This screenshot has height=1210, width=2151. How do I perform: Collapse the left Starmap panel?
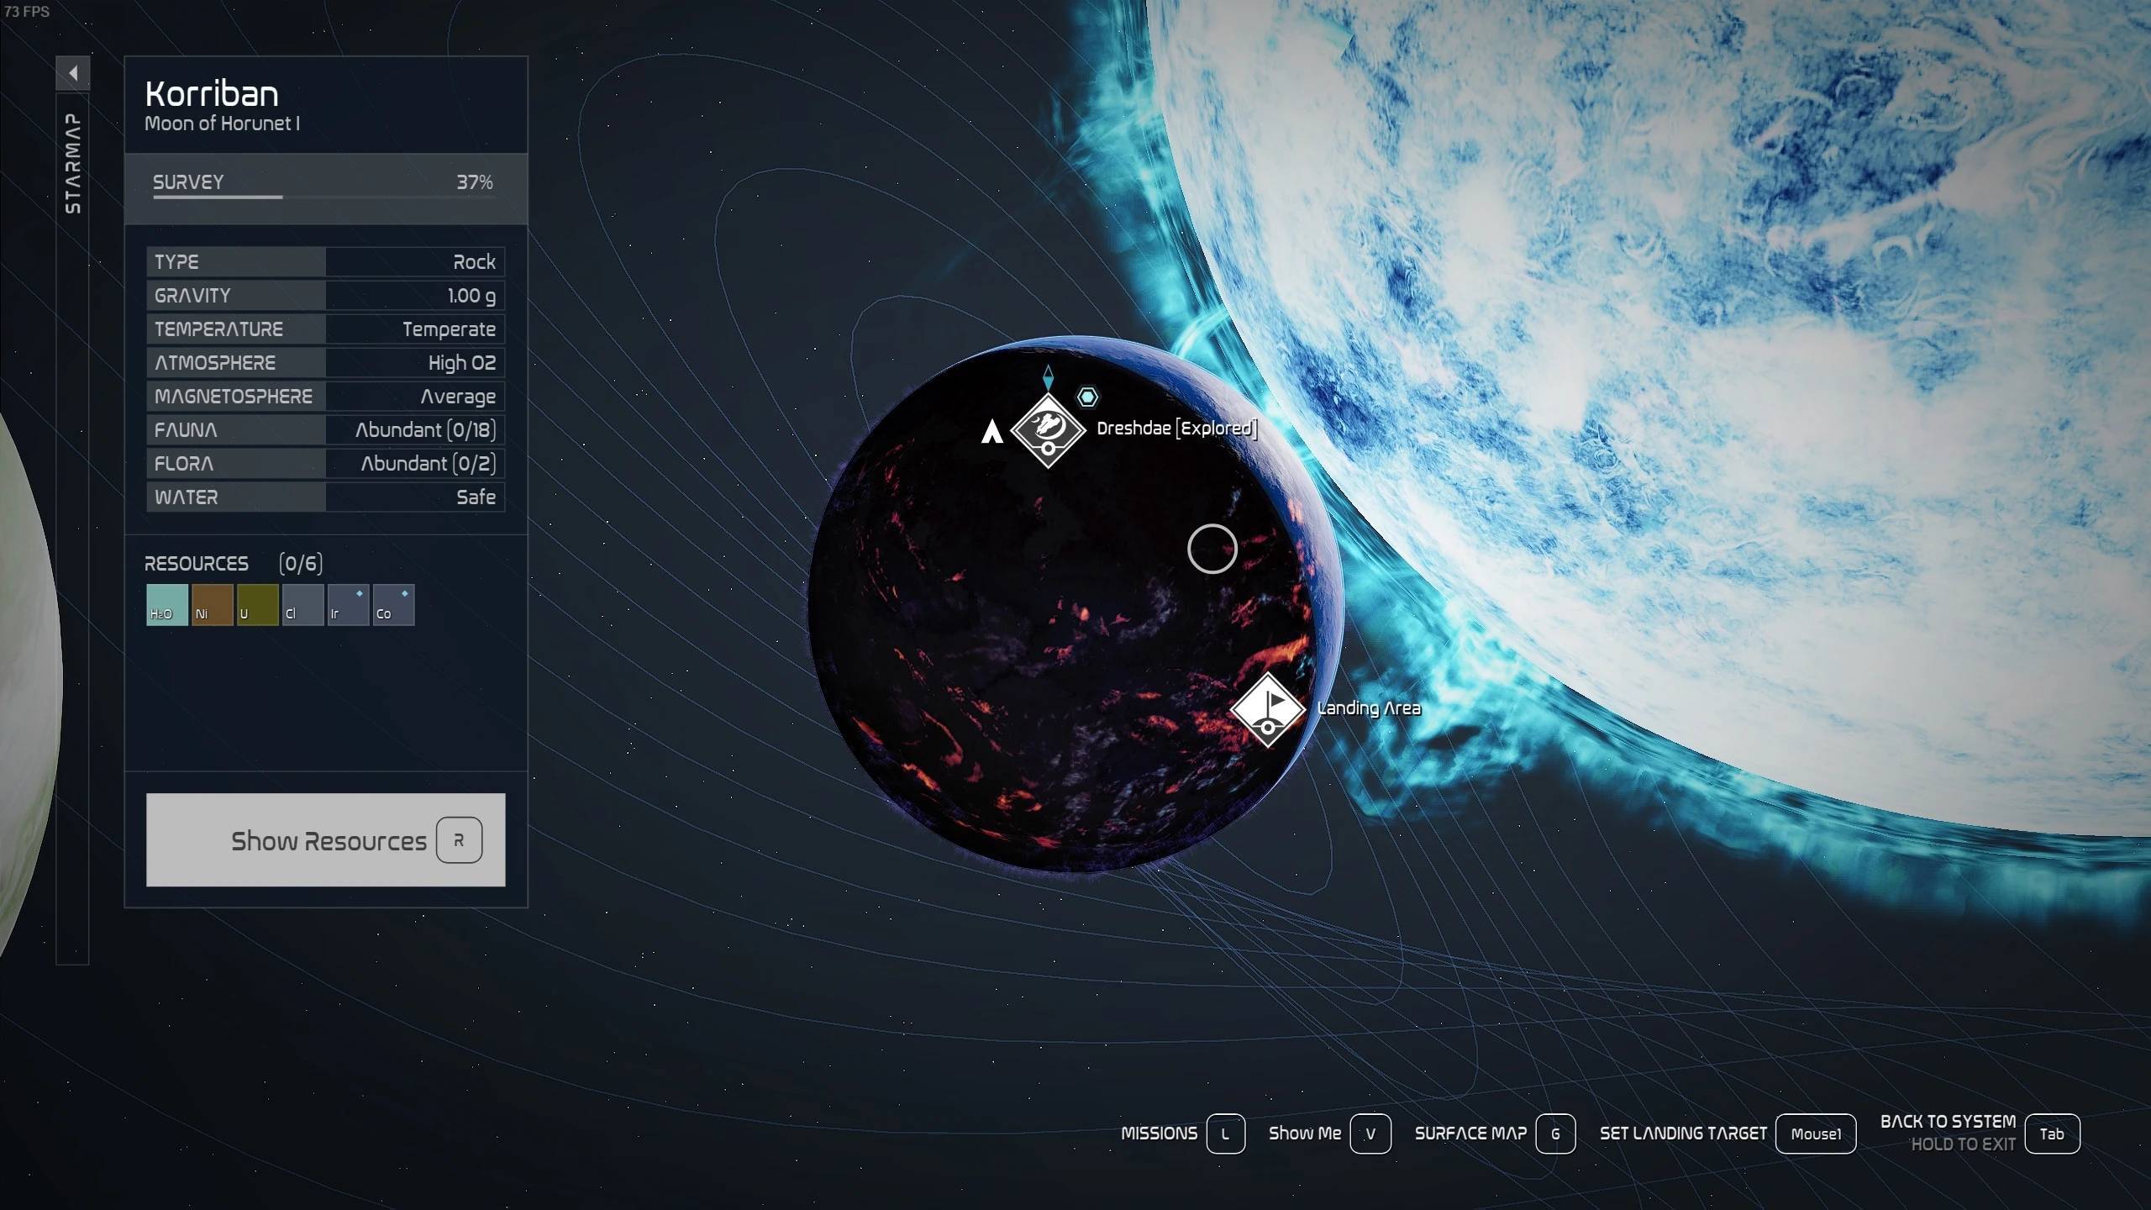click(72, 72)
